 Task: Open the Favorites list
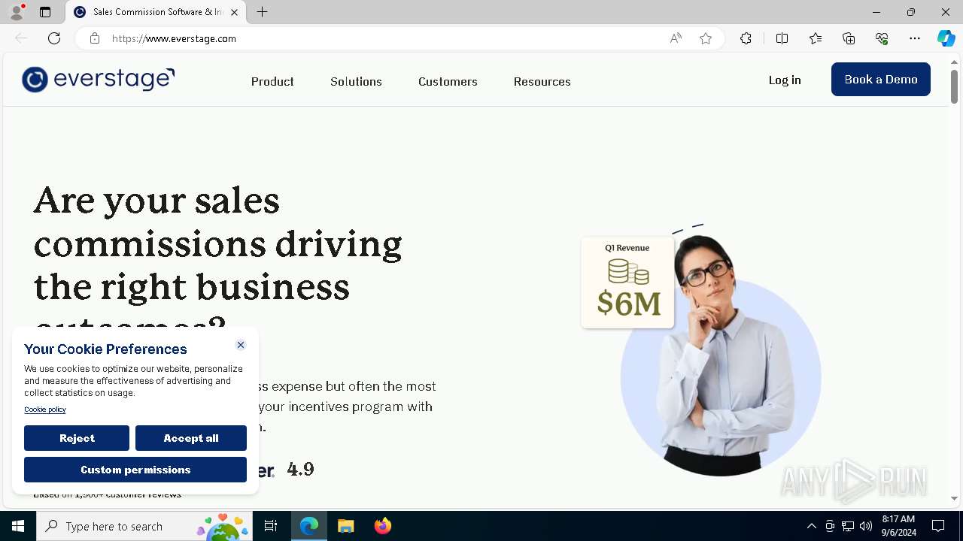(x=816, y=38)
